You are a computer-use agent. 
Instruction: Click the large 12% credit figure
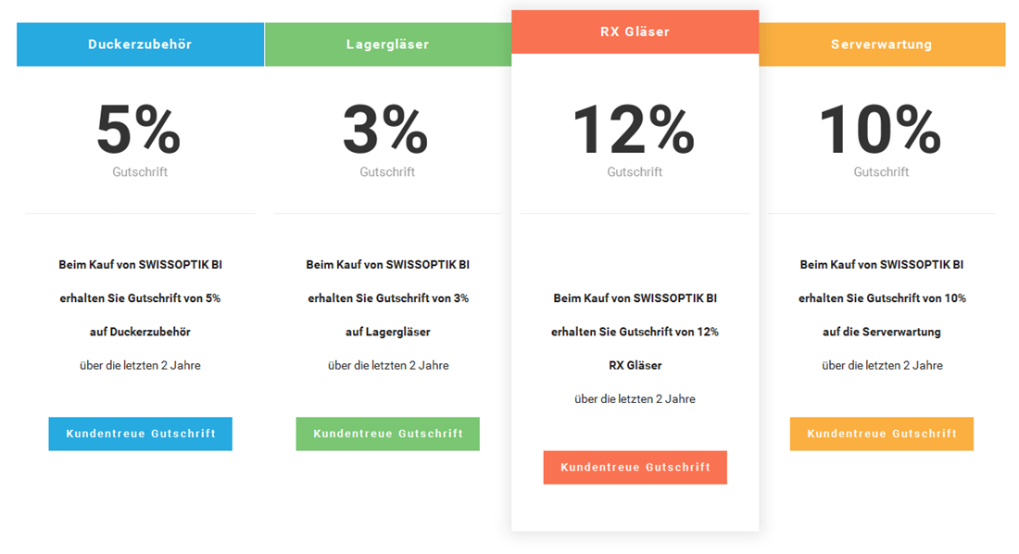(x=635, y=130)
